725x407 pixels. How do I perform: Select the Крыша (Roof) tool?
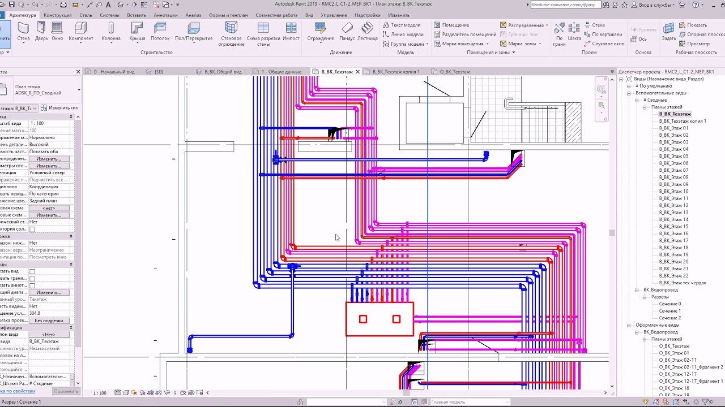pos(137,32)
